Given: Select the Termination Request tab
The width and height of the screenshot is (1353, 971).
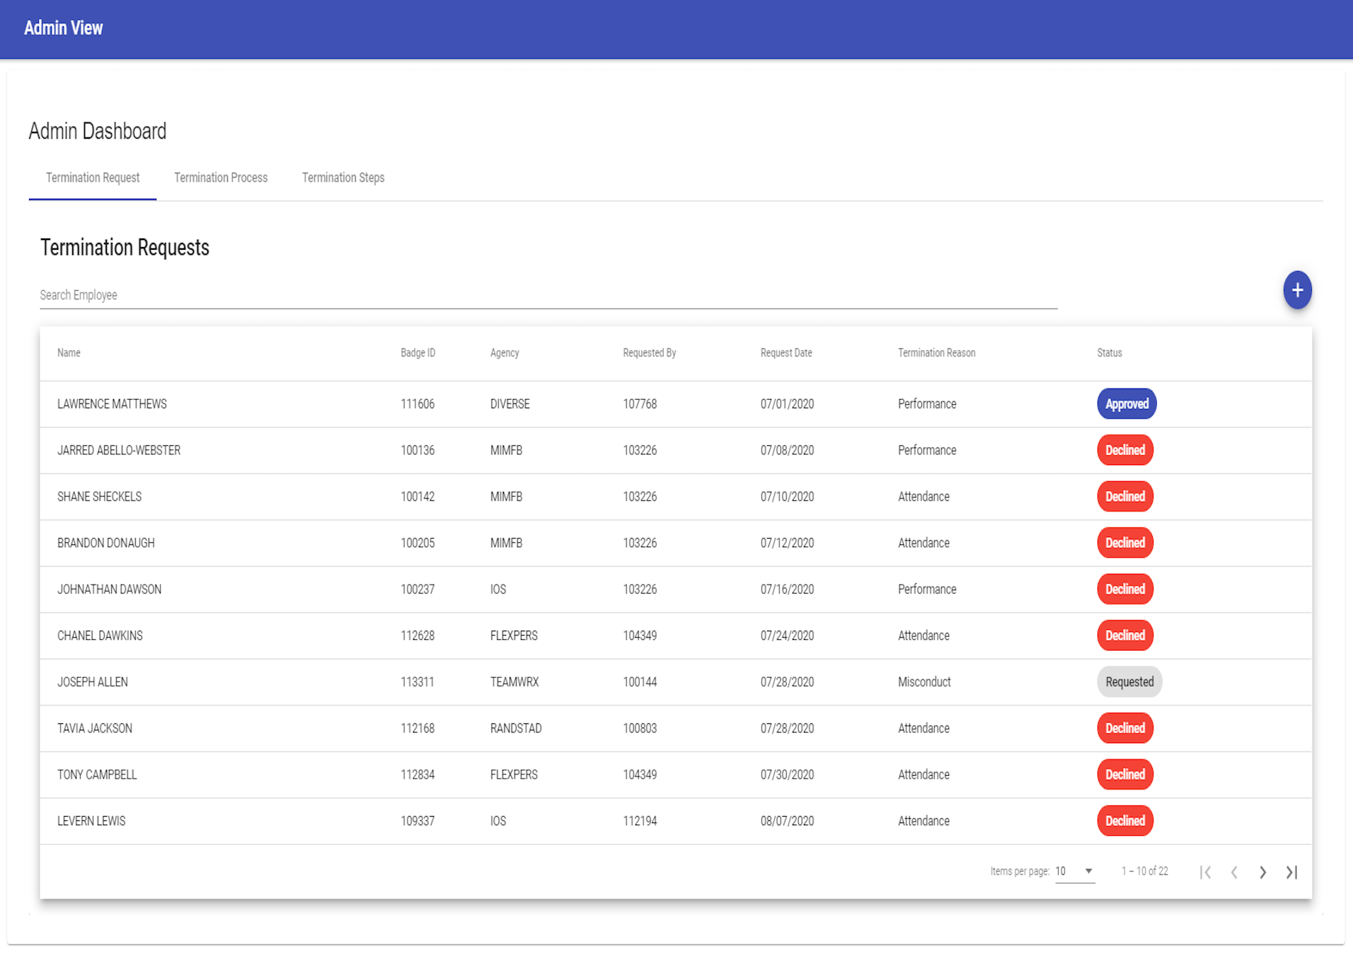Looking at the screenshot, I should click(92, 178).
